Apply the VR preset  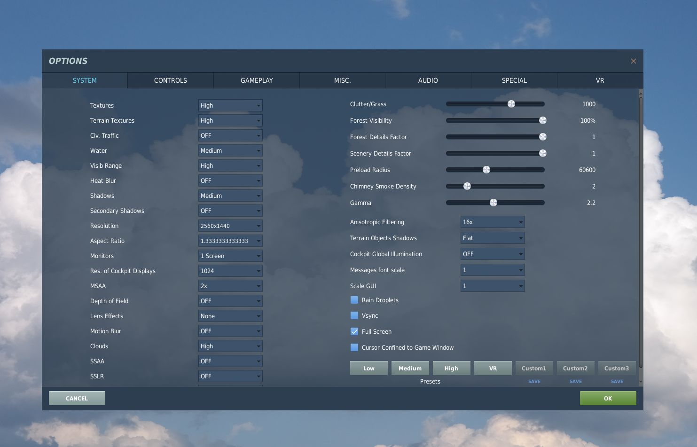click(x=493, y=368)
